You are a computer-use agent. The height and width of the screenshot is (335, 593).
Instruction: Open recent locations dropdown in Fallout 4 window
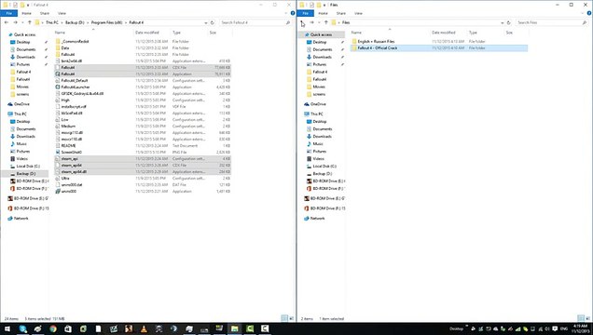[x=22, y=22]
